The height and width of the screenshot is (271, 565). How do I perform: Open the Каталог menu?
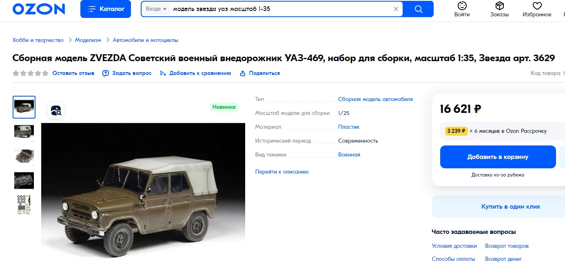click(106, 9)
